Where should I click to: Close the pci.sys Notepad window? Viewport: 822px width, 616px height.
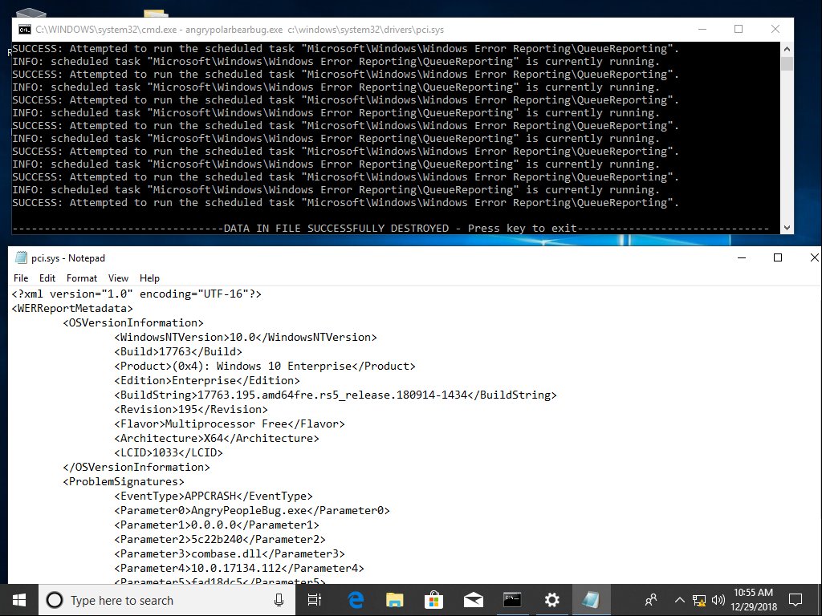(814, 257)
